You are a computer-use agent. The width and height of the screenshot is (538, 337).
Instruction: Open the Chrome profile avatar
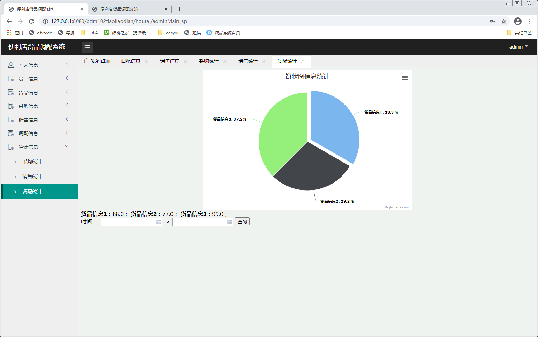518,21
